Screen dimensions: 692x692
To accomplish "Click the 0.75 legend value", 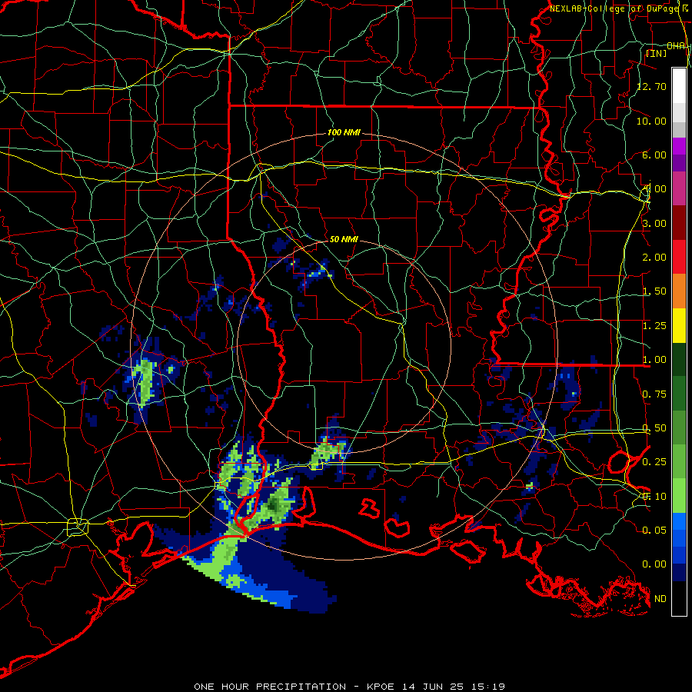I will click(x=654, y=394).
